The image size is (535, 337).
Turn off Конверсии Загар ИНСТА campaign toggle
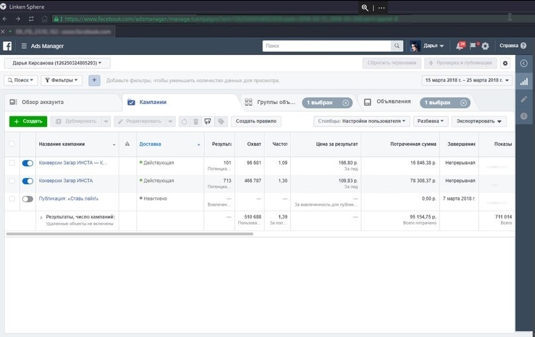point(28,181)
